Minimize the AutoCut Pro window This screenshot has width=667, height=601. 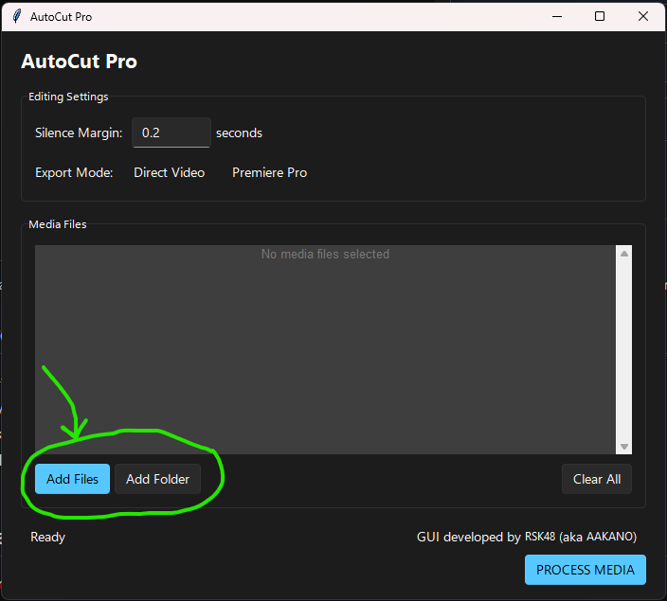click(557, 17)
